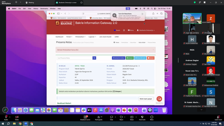Viewport: 224px width, 126px height.
Task: Expand the Perkuliahan dropdown menu
Action: (80, 37)
